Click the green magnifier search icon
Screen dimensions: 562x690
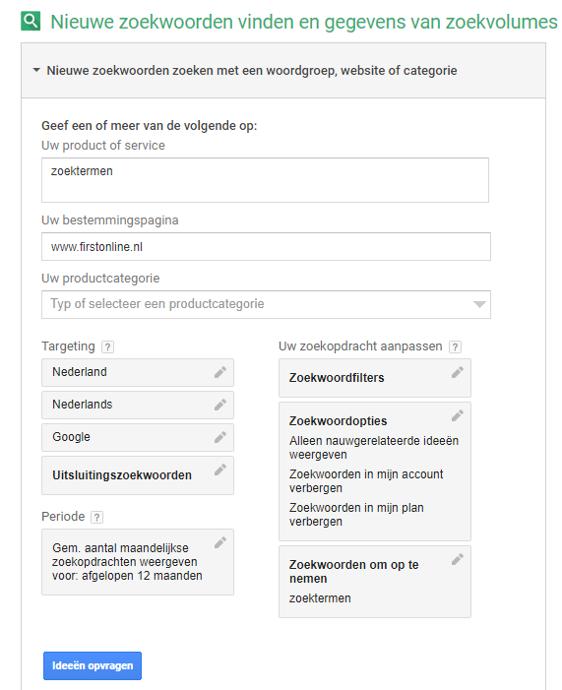(x=31, y=21)
